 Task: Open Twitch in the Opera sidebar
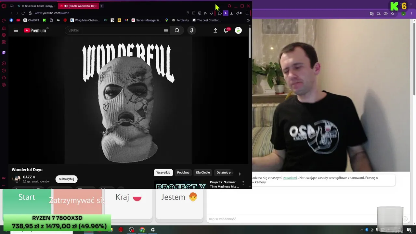tap(4, 52)
